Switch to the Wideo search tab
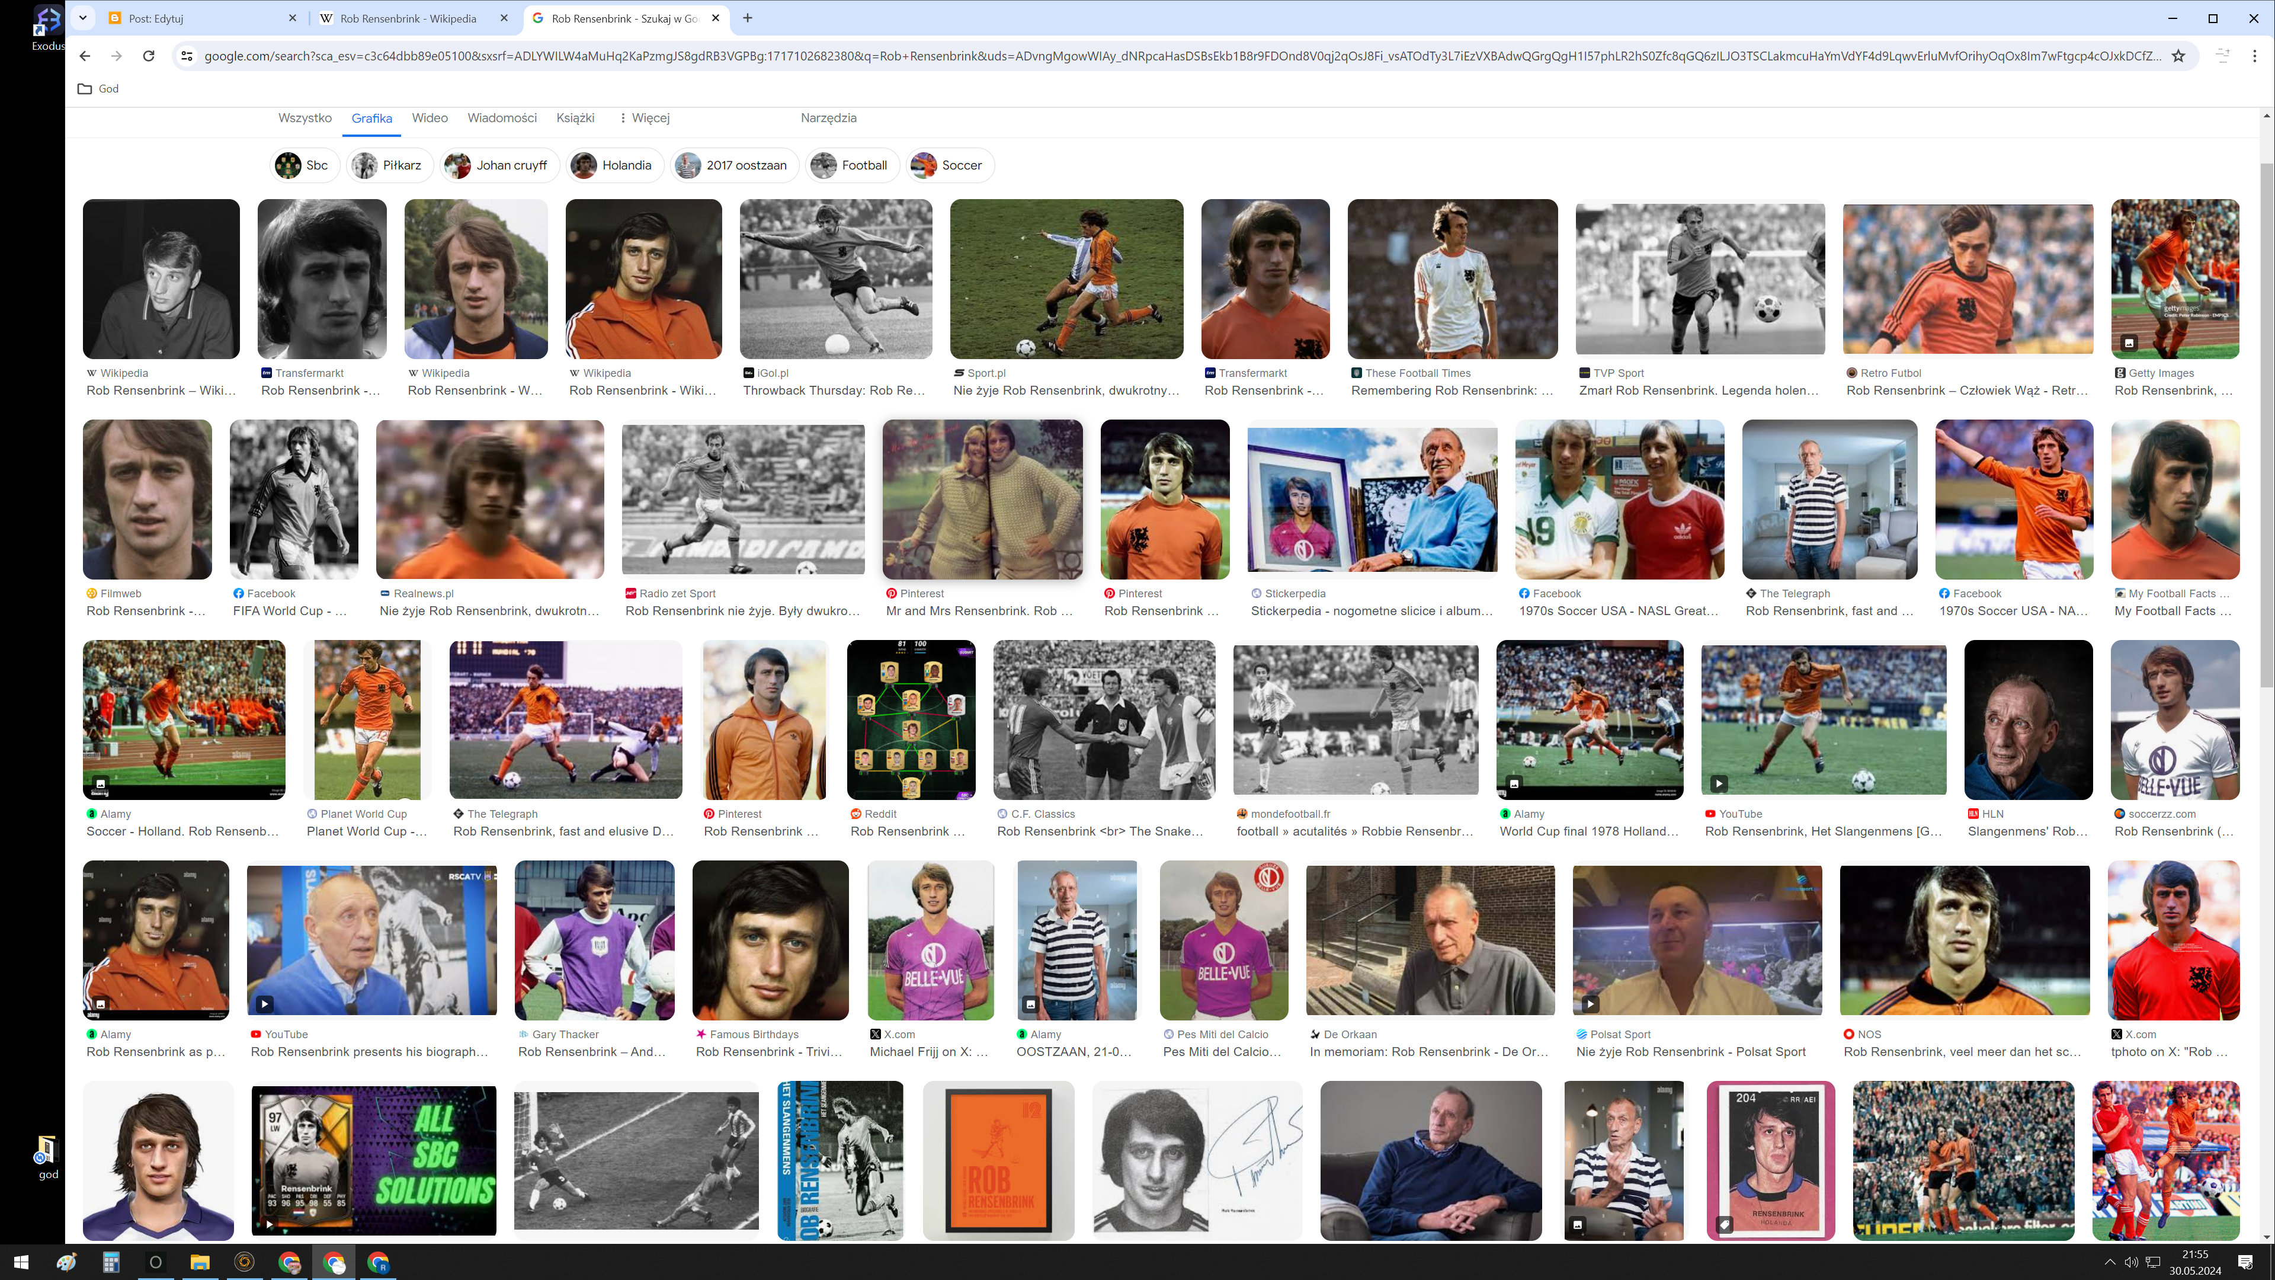The width and height of the screenshot is (2275, 1280). tap(429, 117)
